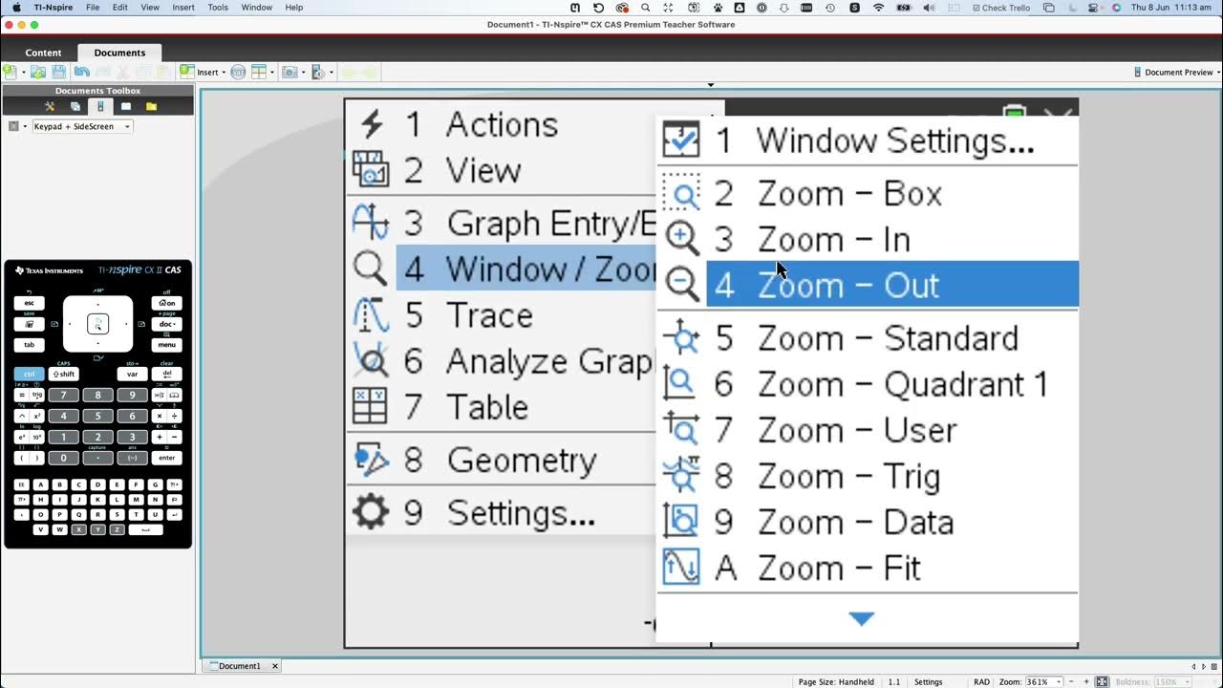
Task: Click the Zoom - Standard icon
Action: pyautogui.click(x=682, y=338)
